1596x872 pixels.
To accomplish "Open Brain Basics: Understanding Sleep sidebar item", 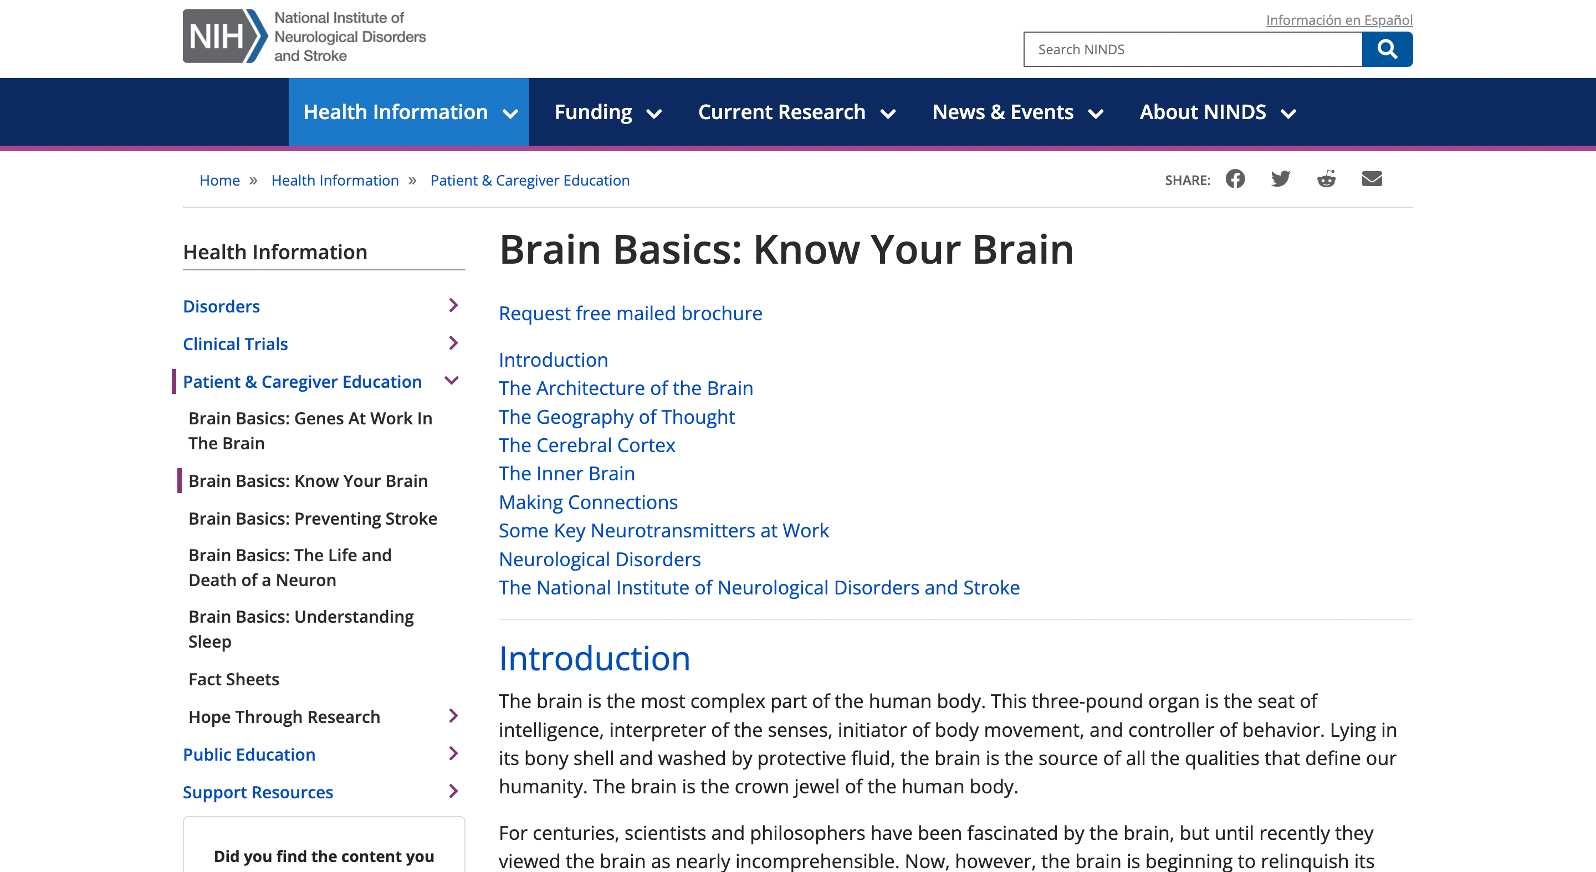I will (x=301, y=629).
